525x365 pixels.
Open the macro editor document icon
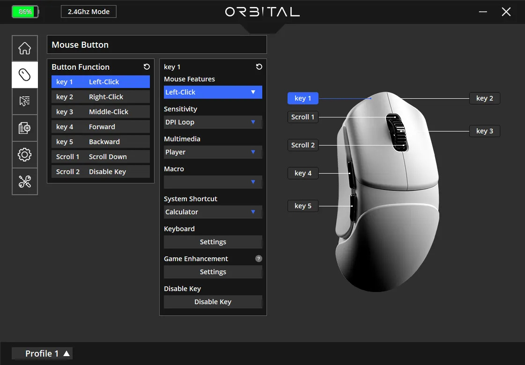[24, 128]
